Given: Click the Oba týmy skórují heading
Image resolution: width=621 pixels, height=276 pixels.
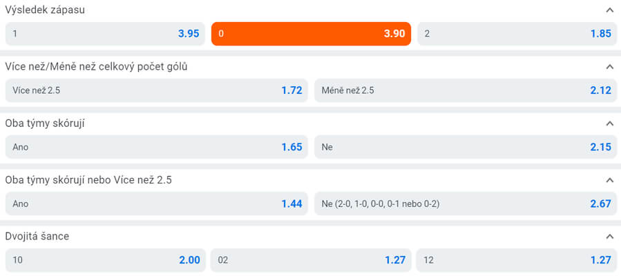Looking at the screenshot, I should click(x=45, y=124).
